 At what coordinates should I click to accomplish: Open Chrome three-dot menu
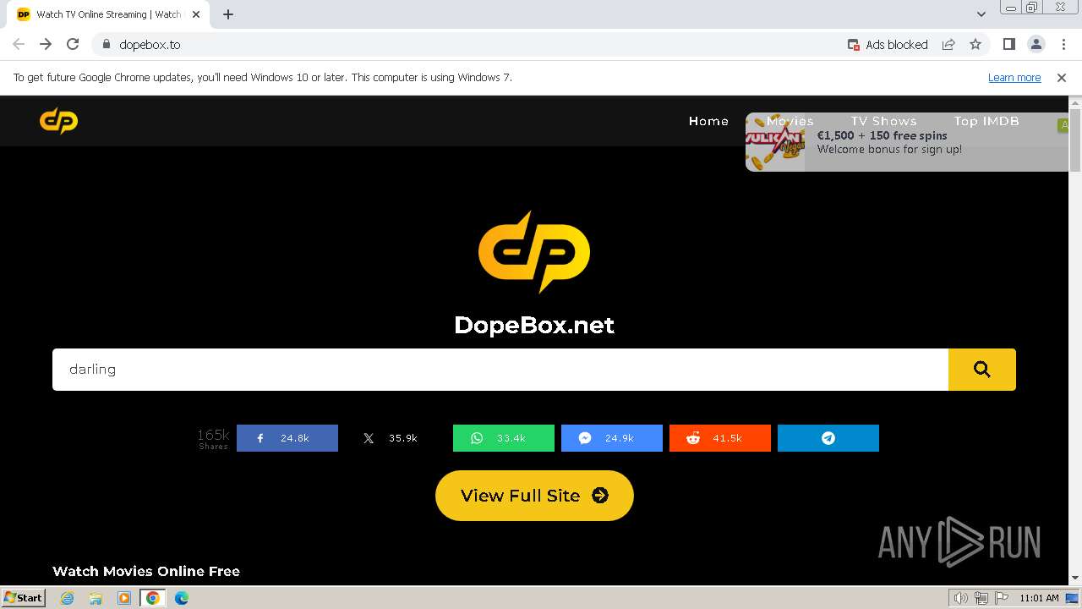(1063, 44)
